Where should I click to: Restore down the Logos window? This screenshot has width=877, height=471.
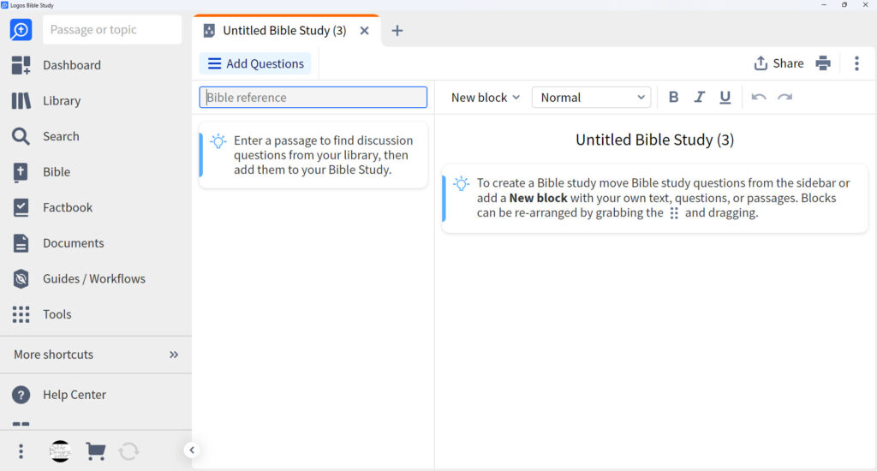pyautogui.click(x=844, y=4)
